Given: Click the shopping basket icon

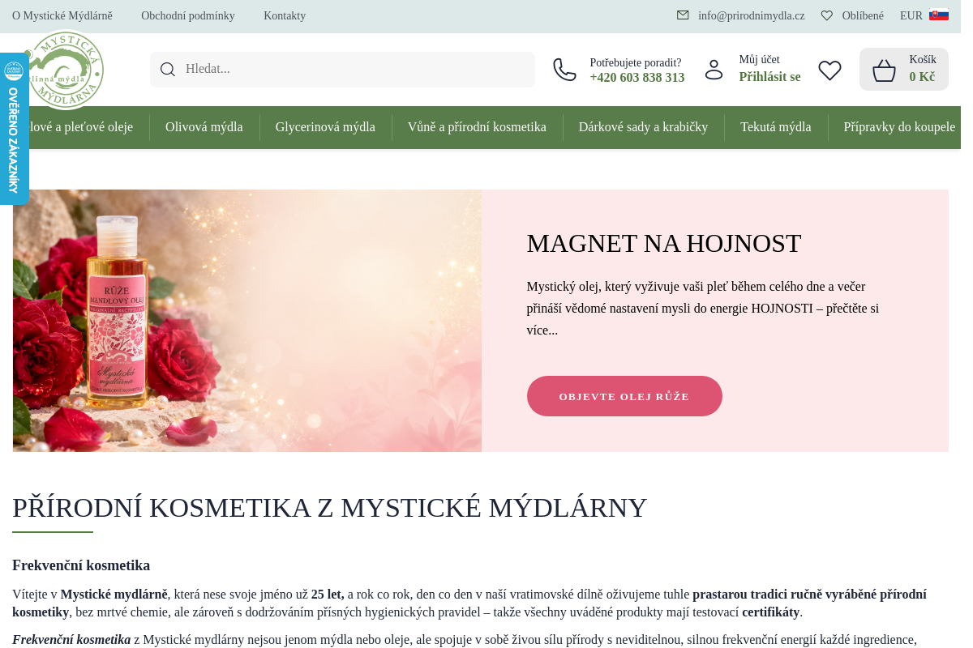Looking at the screenshot, I should pos(884,70).
